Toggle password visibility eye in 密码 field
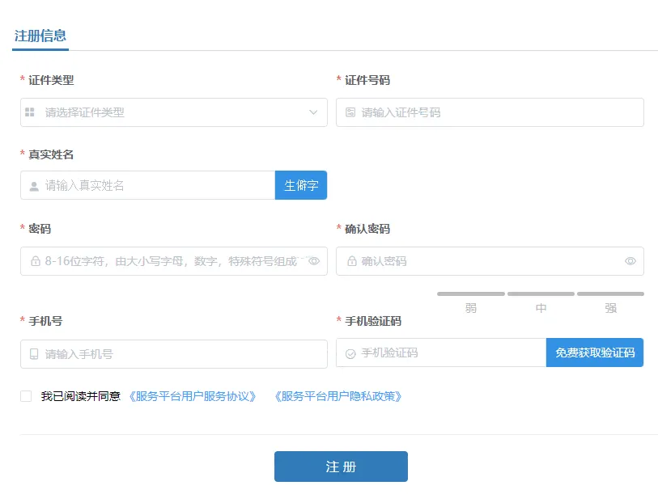This screenshot has width=658, height=494. pyautogui.click(x=314, y=261)
